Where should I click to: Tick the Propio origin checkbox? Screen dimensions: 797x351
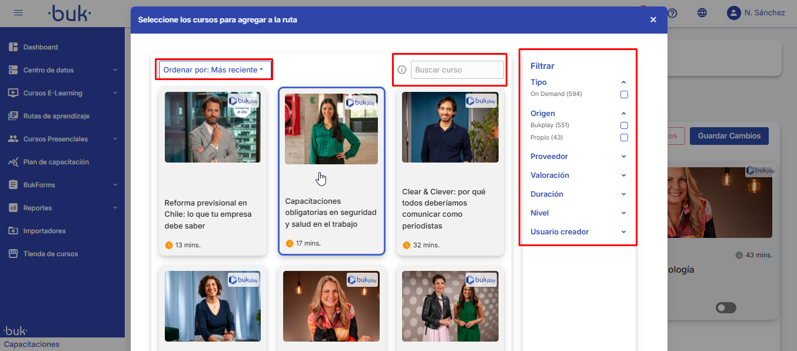624,138
